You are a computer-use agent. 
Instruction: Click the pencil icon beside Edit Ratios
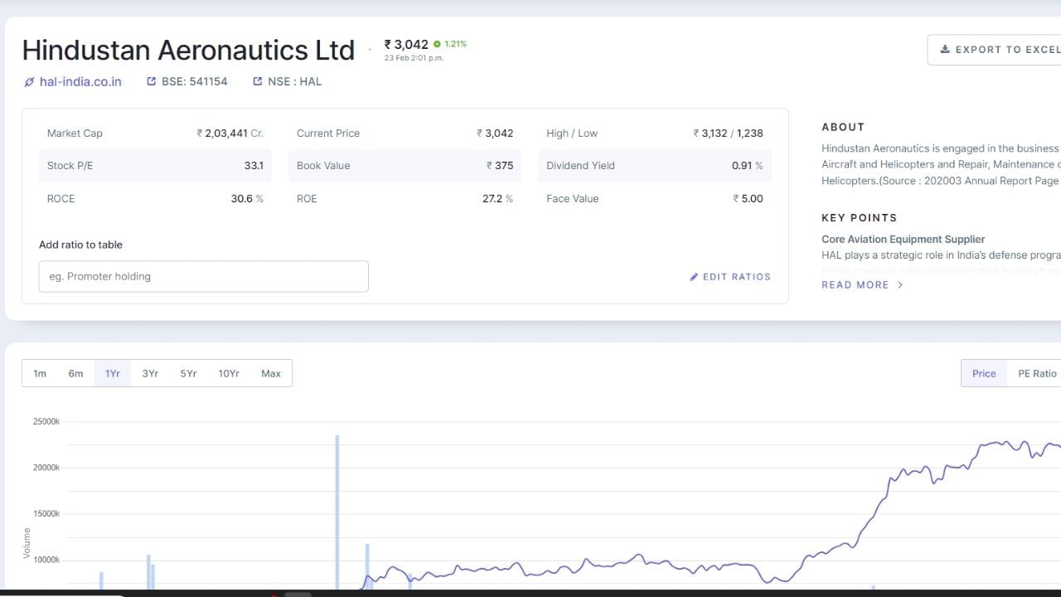click(x=694, y=277)
